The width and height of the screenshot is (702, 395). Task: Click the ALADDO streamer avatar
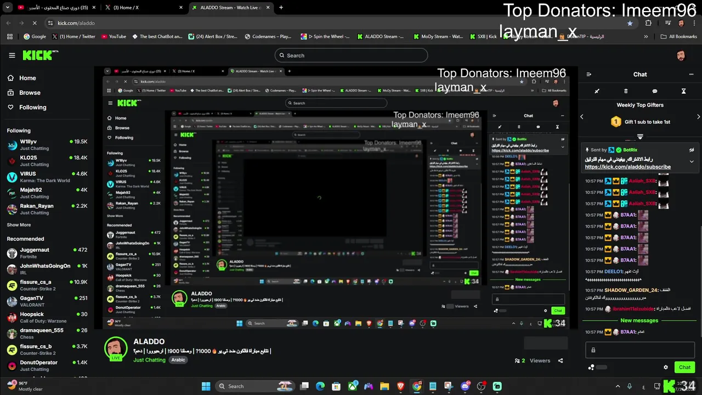[116, 349]
